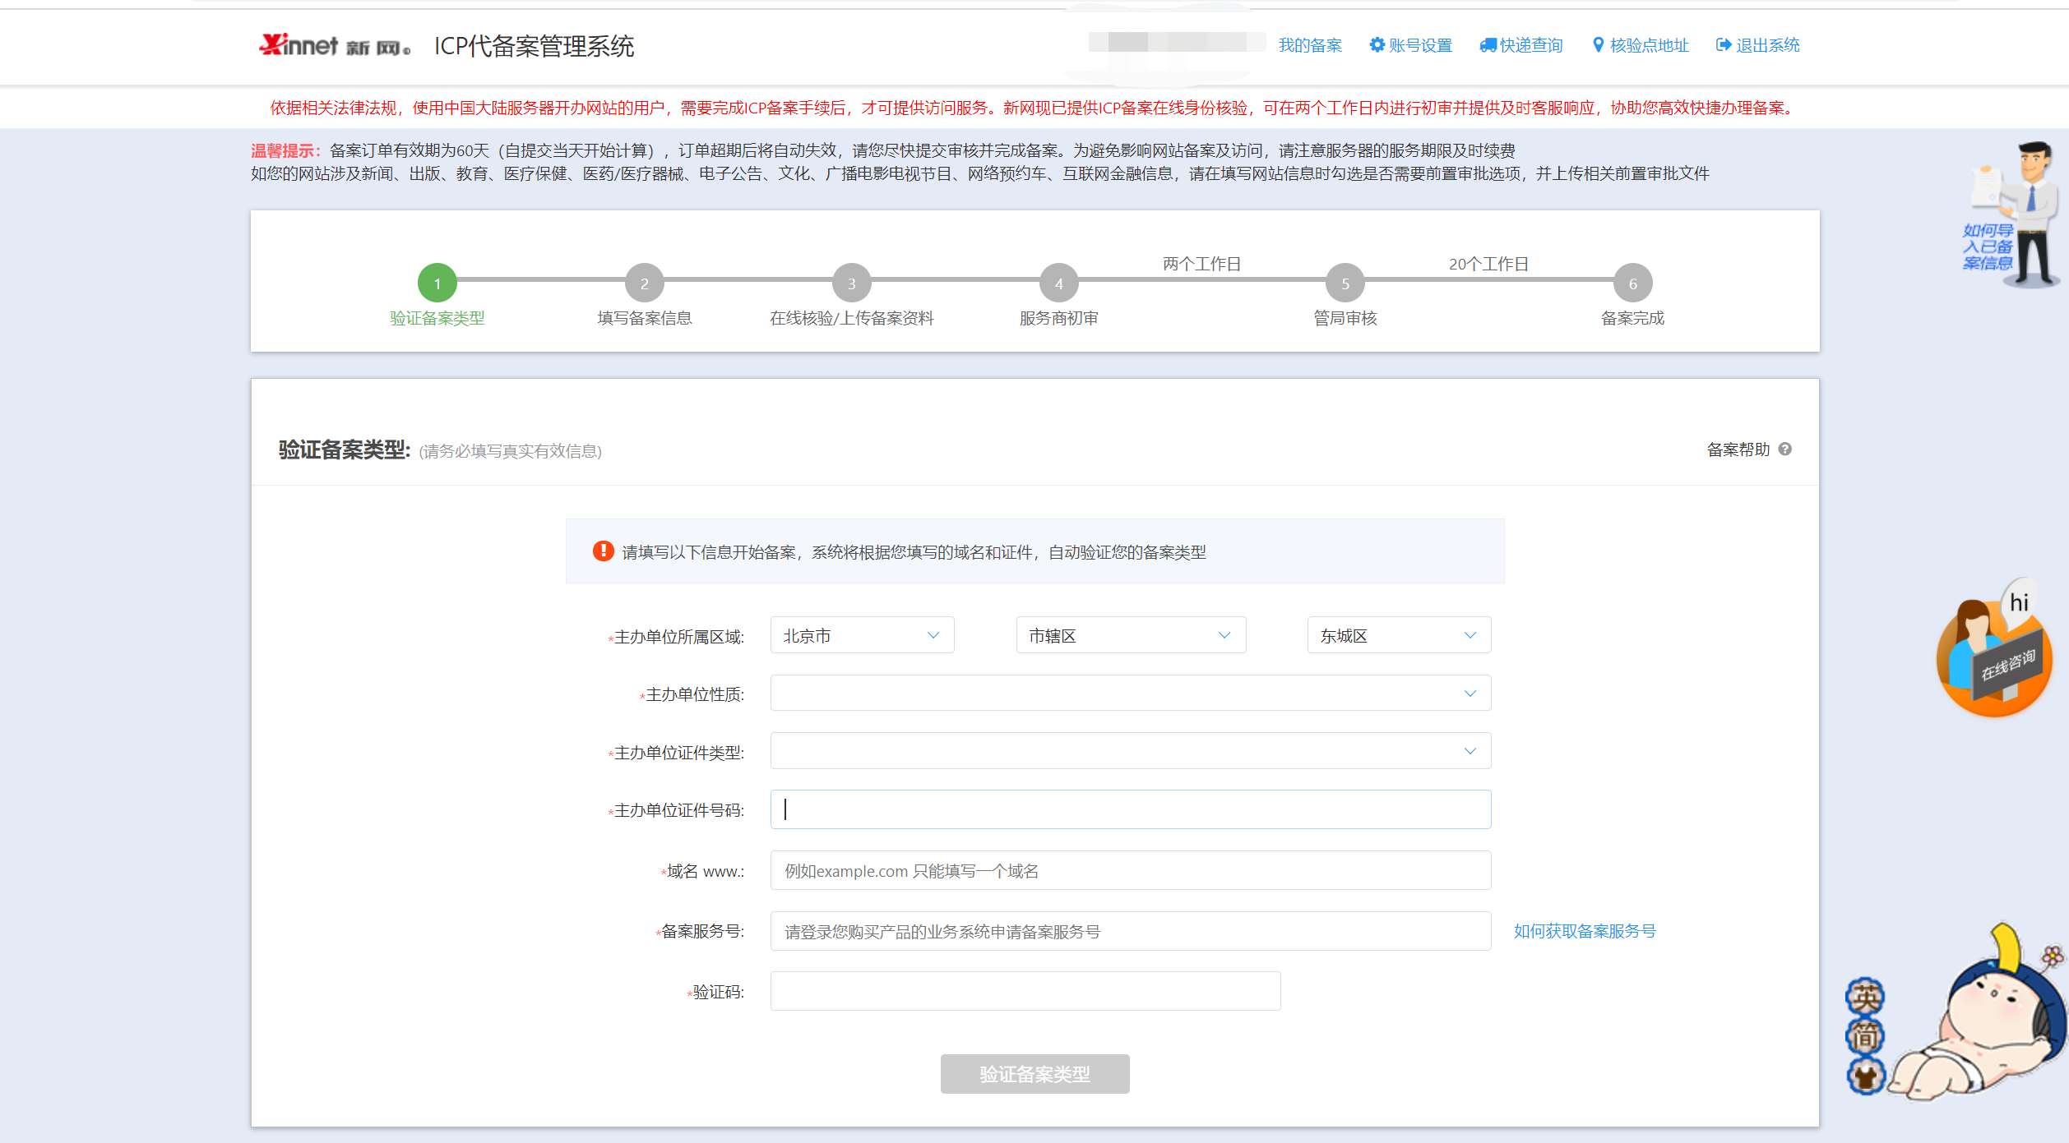The height and width of the screenshot is (1143, 2069).
Task: Open the 主办单位证件类型 dropdown
Action: click(x=1130, y=751)
